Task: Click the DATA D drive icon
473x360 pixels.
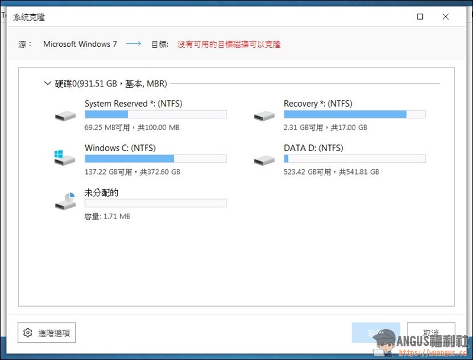Action: point(264,159)
